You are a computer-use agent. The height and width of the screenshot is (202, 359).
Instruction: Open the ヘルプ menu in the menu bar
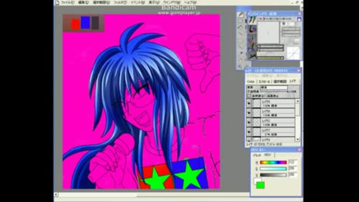click(x=190, y=3)
